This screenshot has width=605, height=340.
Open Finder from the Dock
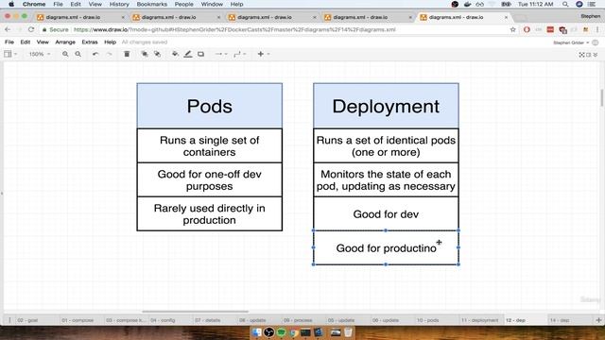click(256, 331)
